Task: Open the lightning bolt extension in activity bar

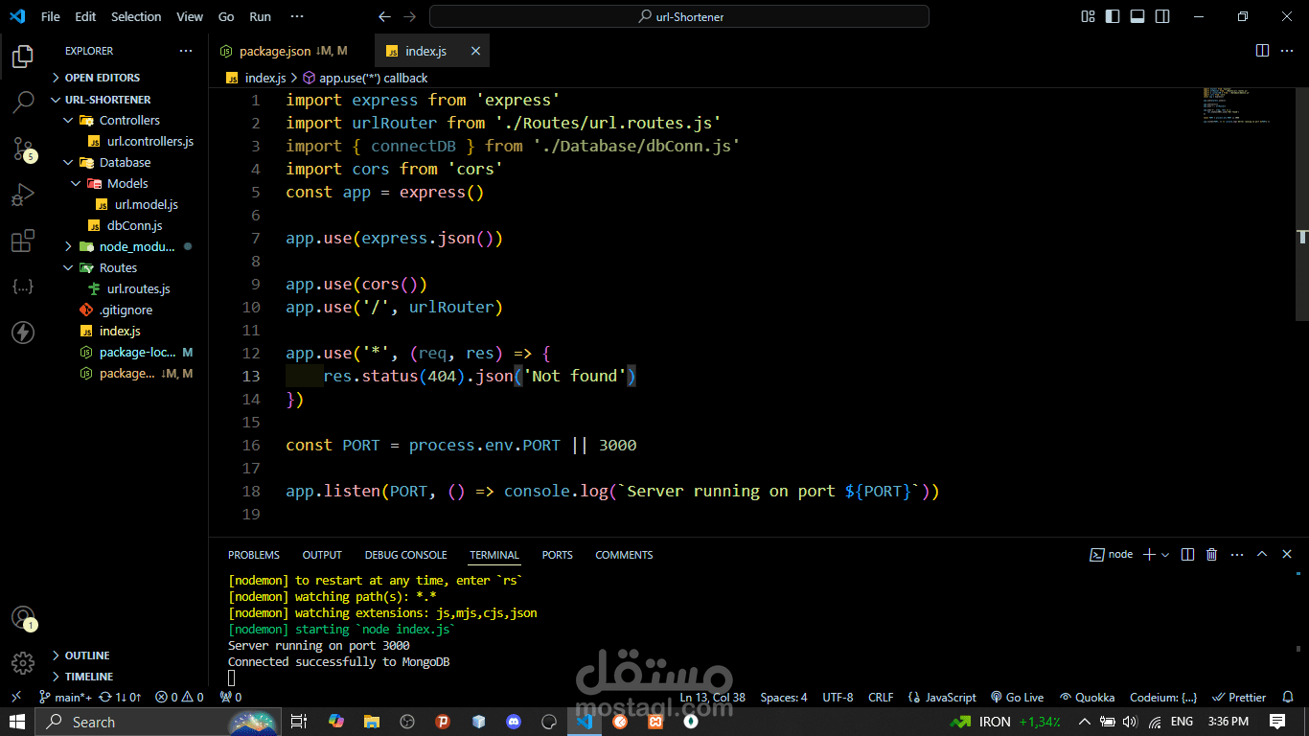Action: pos(23,333)
